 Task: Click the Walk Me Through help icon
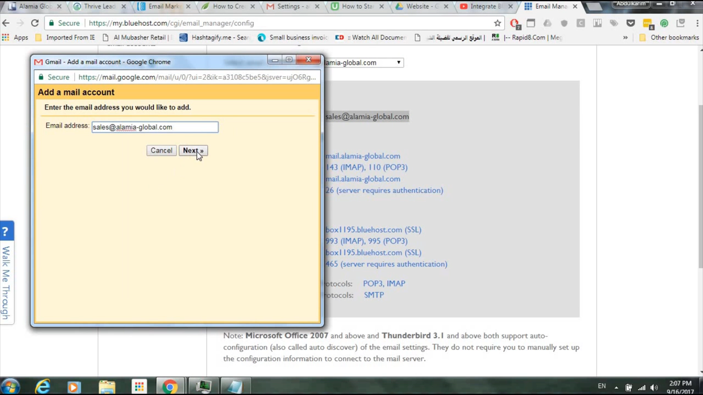[6, 232]
